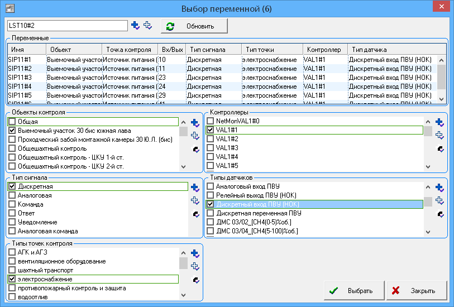Check Релейный выход ПВУ (НОК) sensor type
This screenshot has height=307, width=454.
tap(210, 195)
